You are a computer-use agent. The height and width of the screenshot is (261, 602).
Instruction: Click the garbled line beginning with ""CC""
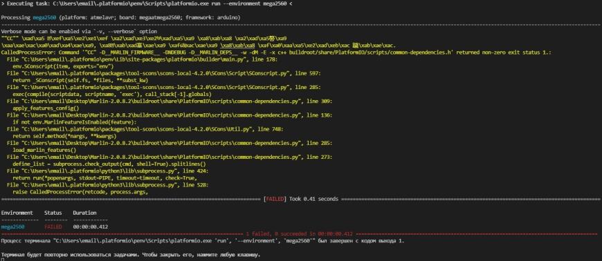145,39
